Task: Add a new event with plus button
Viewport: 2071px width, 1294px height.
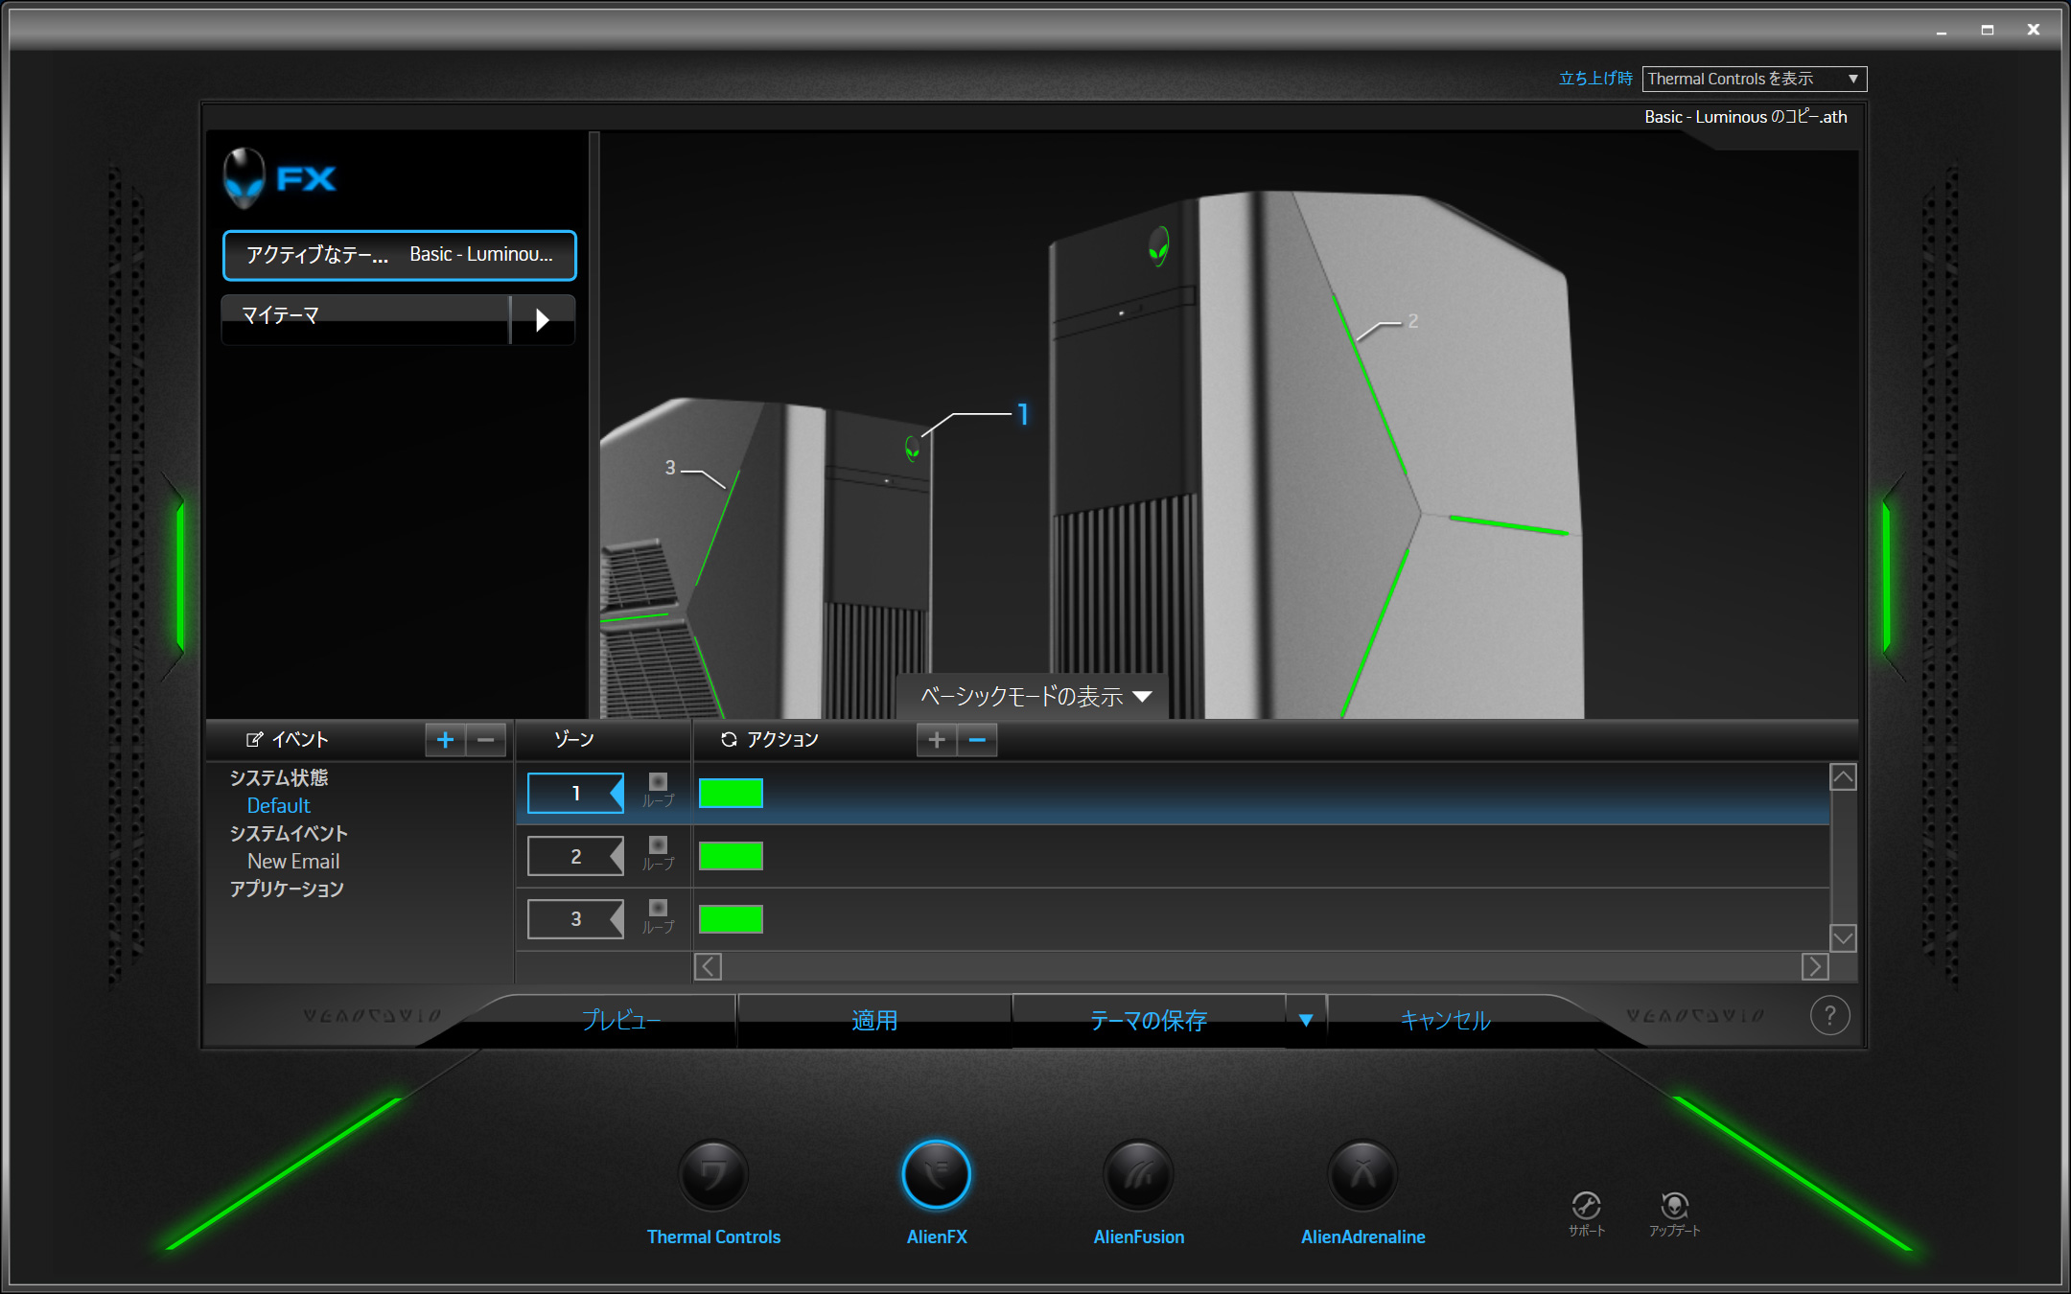Action: pyautogui.click(x=445, y=740)
